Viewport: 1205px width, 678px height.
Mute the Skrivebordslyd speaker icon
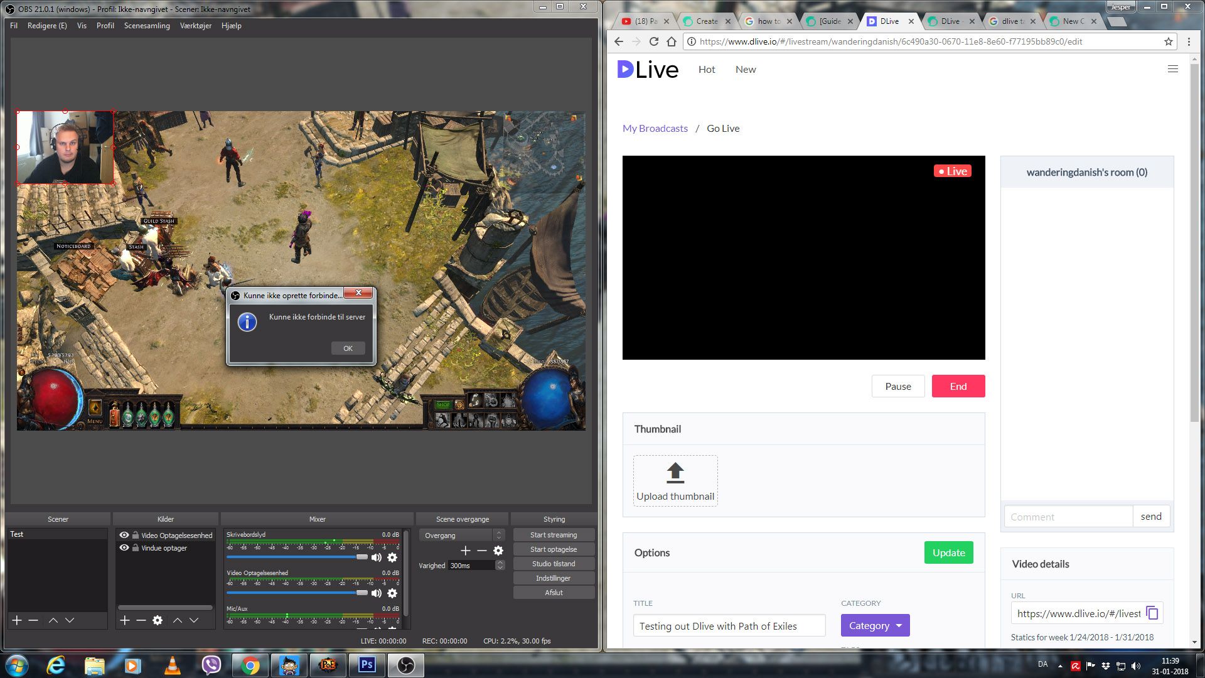coord(376,557)
